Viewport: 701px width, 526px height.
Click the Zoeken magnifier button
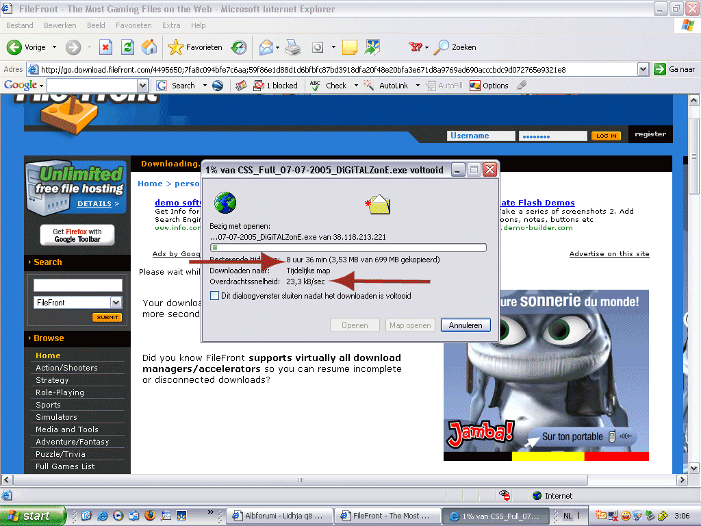(455, 47)
